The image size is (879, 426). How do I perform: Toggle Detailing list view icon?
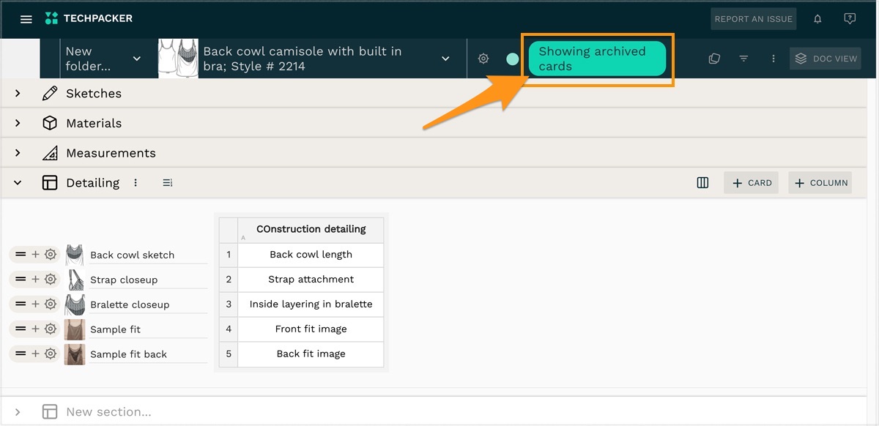click(x=168, y=183)
